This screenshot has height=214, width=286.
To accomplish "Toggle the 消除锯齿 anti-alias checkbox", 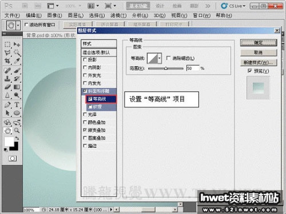I will (x=168, y=58).
